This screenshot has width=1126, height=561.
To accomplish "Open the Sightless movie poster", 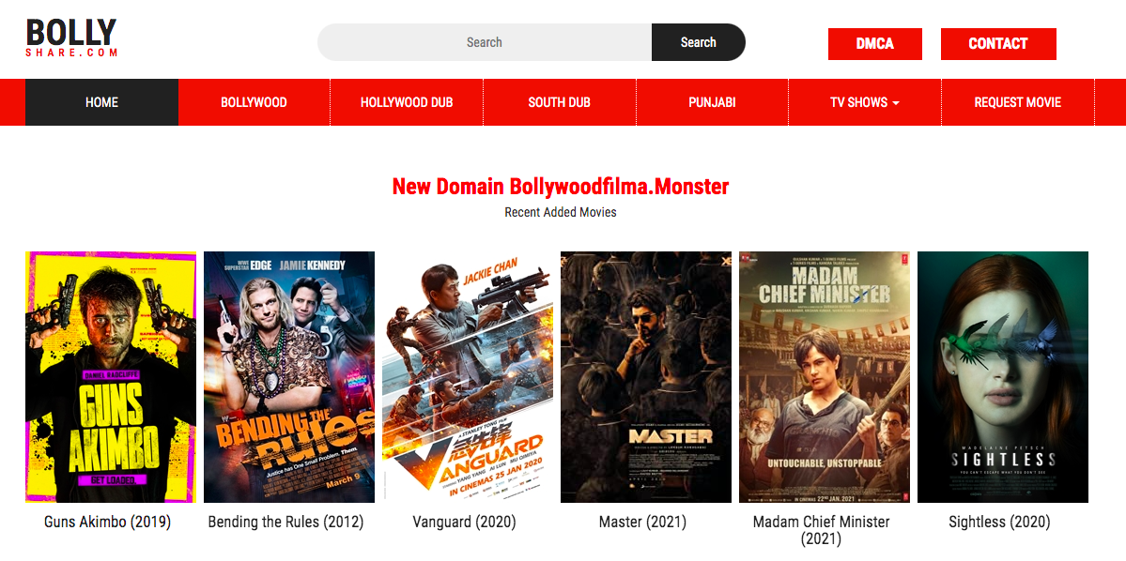I will pos(1003,376).
